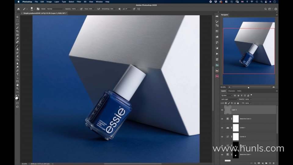This screenshot has height=165, width=293.
Task: Create a new group folder icon
Action: [x=266, y=163]
